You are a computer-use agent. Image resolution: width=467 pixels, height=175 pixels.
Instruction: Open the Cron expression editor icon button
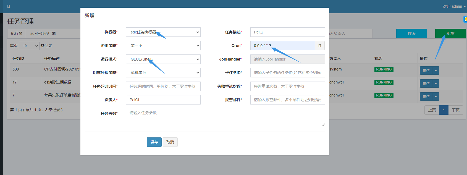point(320,46)
